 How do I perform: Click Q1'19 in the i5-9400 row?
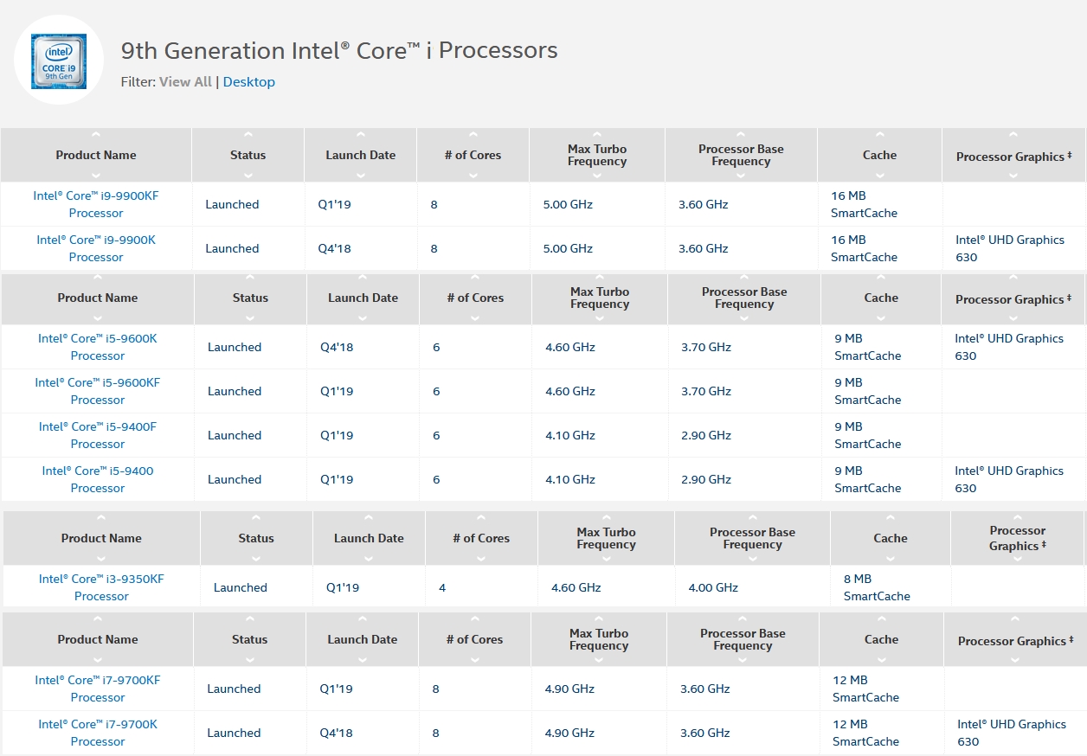(x=337, y=479)
